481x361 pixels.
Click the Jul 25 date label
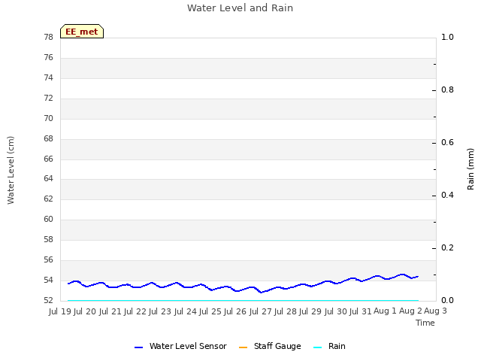coord(210,311)
